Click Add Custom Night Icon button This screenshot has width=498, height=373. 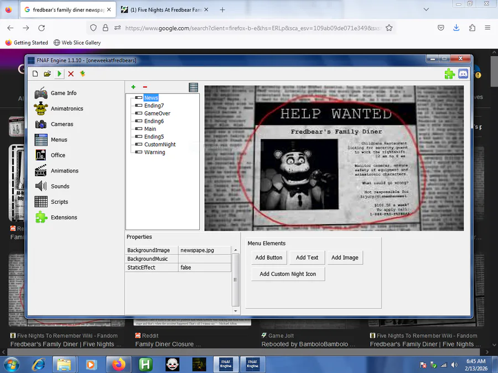(288, 274)
